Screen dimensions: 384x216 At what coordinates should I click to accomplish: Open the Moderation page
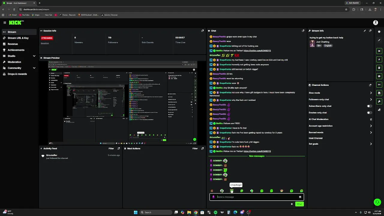(x=19, y=62)
